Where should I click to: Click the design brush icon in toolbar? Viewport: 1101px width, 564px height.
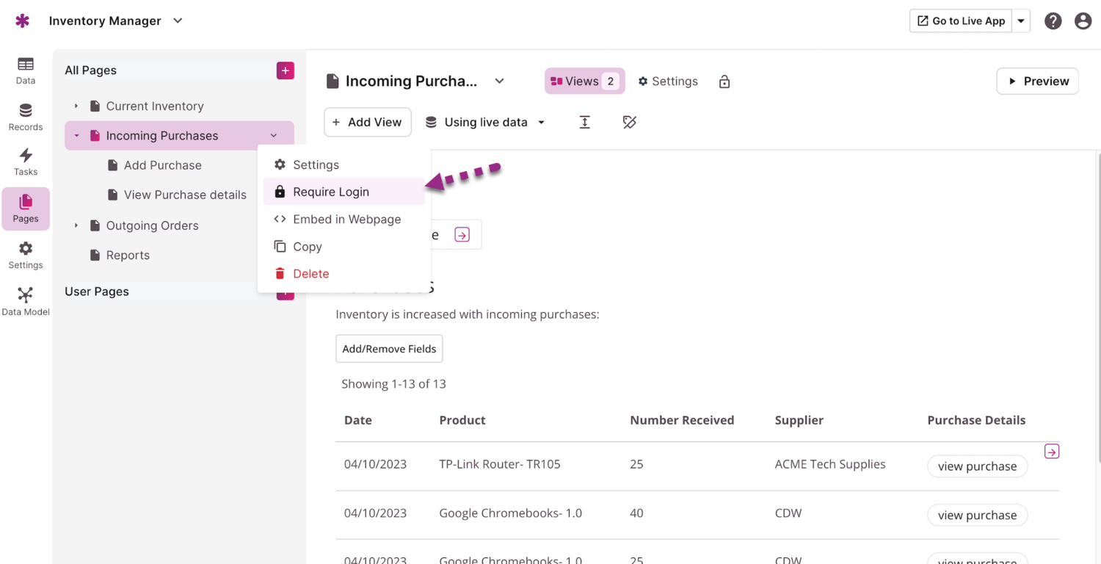click(629, 123)
